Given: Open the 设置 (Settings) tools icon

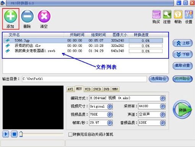Looking at the screenshot, I should (x=189, y=15).
